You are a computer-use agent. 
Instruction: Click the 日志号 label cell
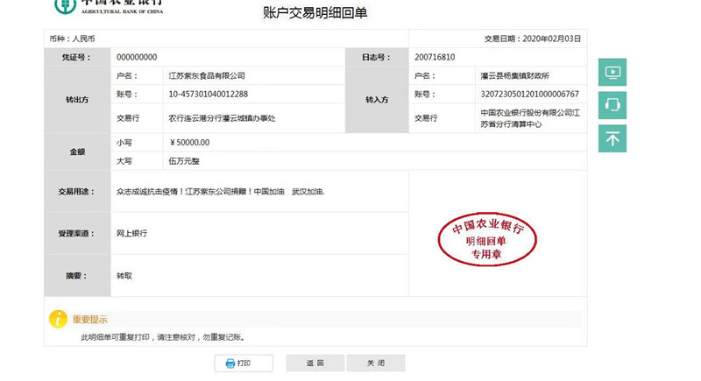point(377,57)
